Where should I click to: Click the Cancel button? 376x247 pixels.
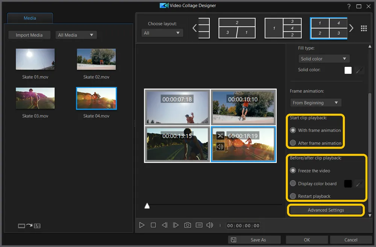(351, 240)
